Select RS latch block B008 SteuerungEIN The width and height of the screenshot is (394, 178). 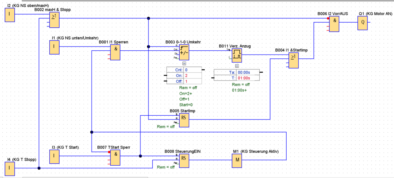tap(184, 161)
